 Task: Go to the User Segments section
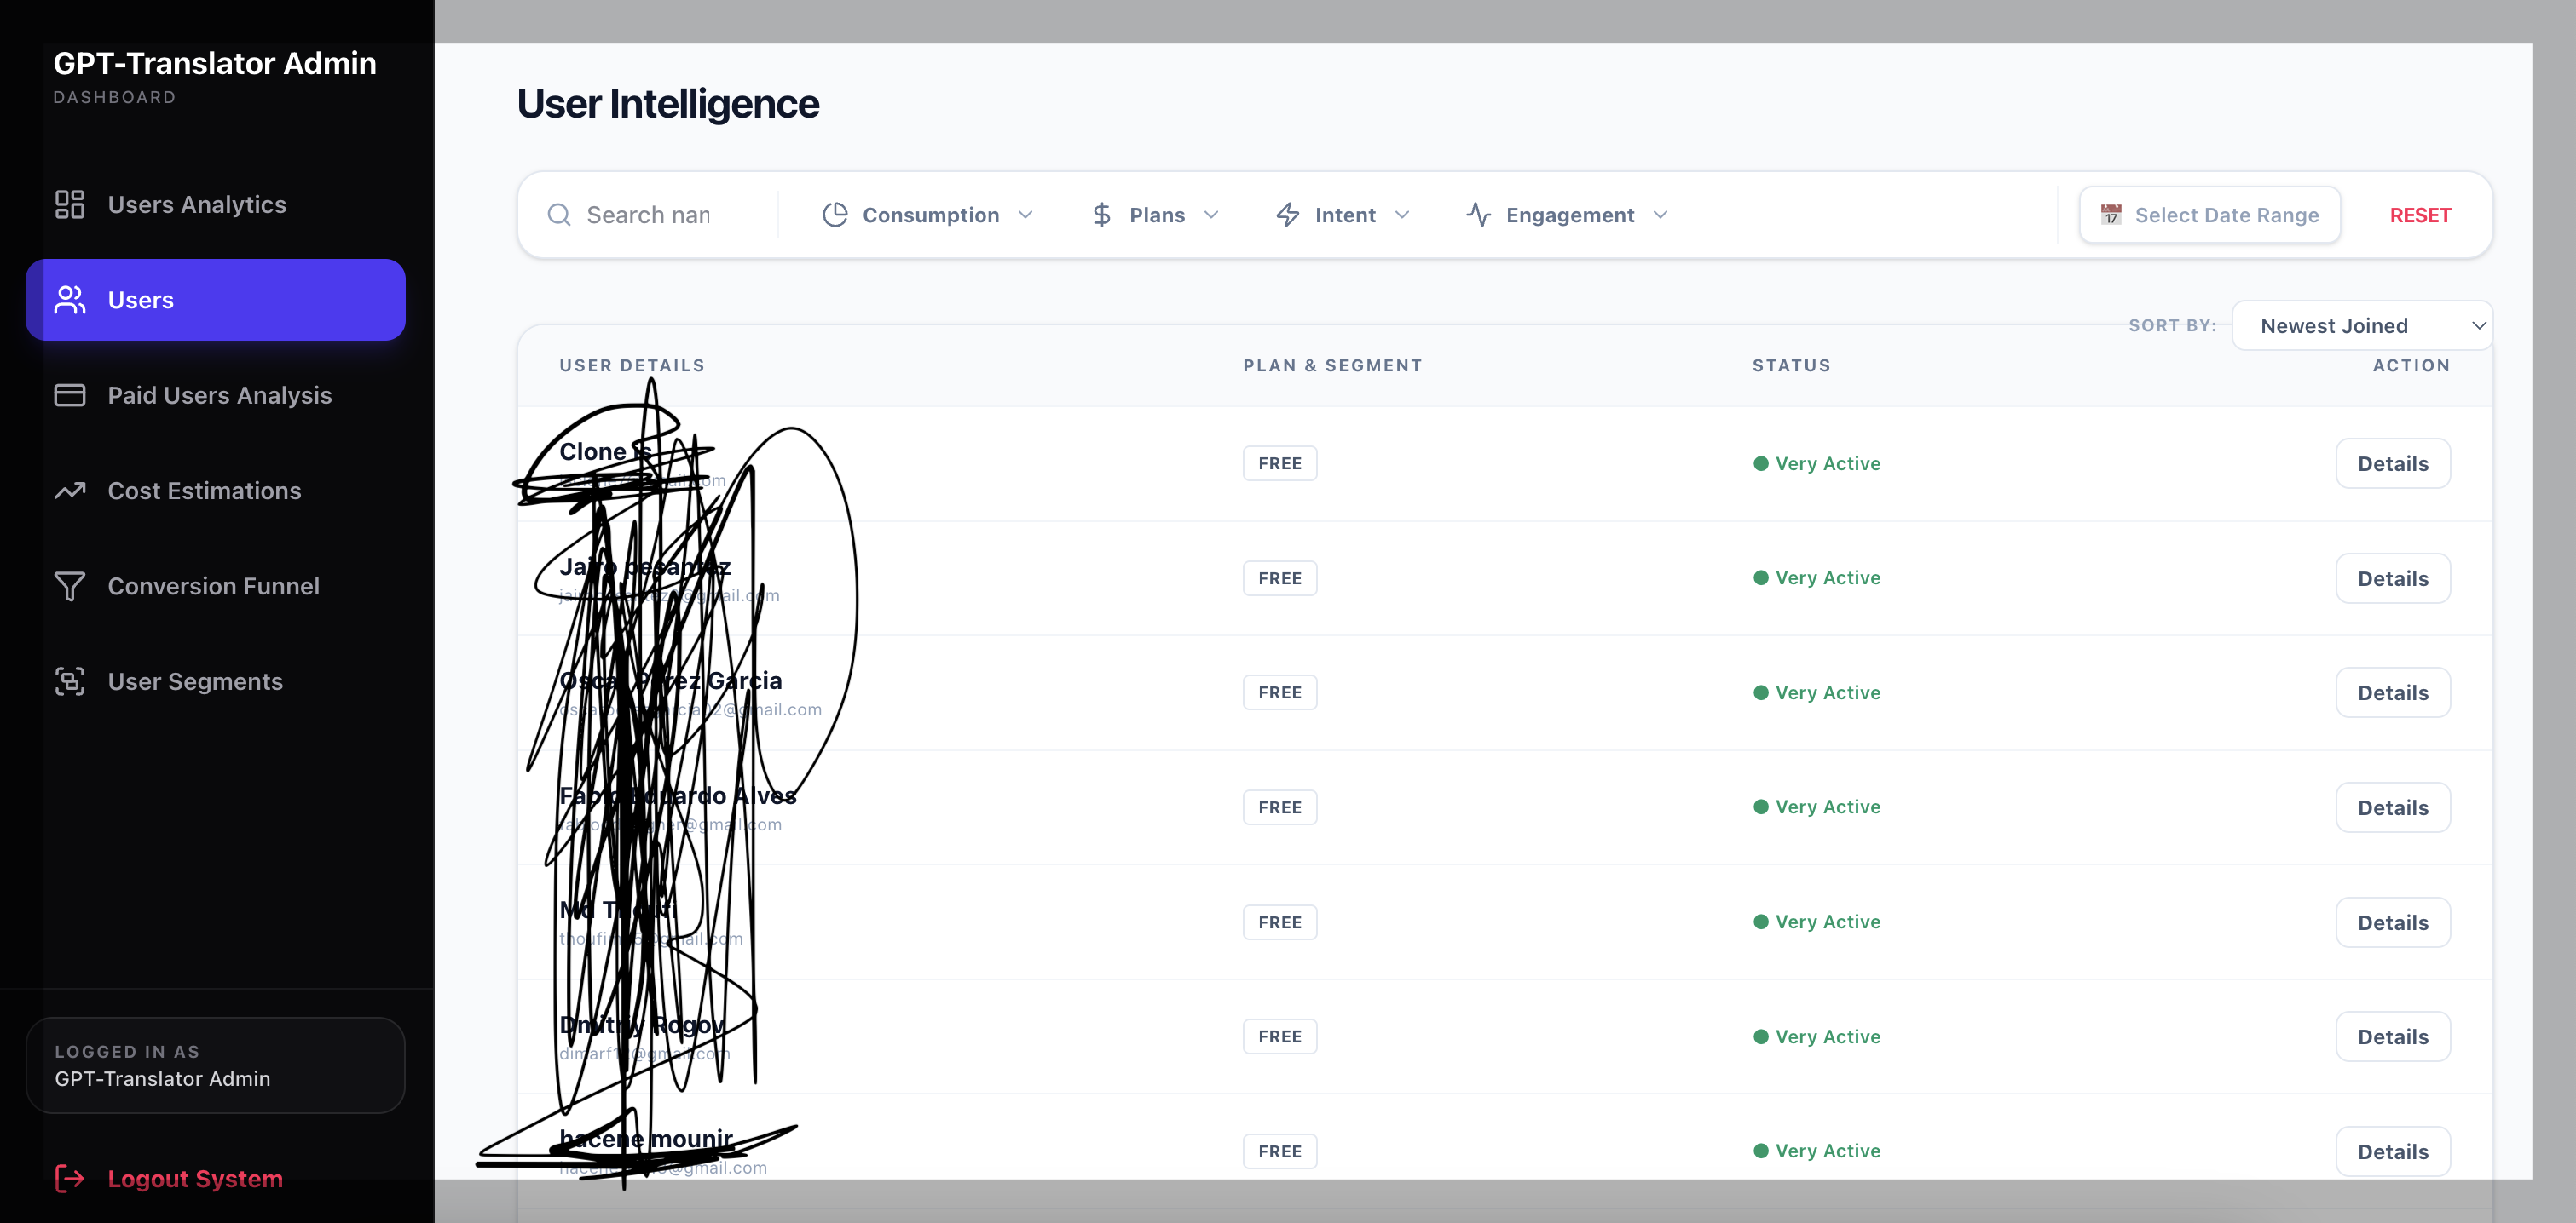coord(195,681)
